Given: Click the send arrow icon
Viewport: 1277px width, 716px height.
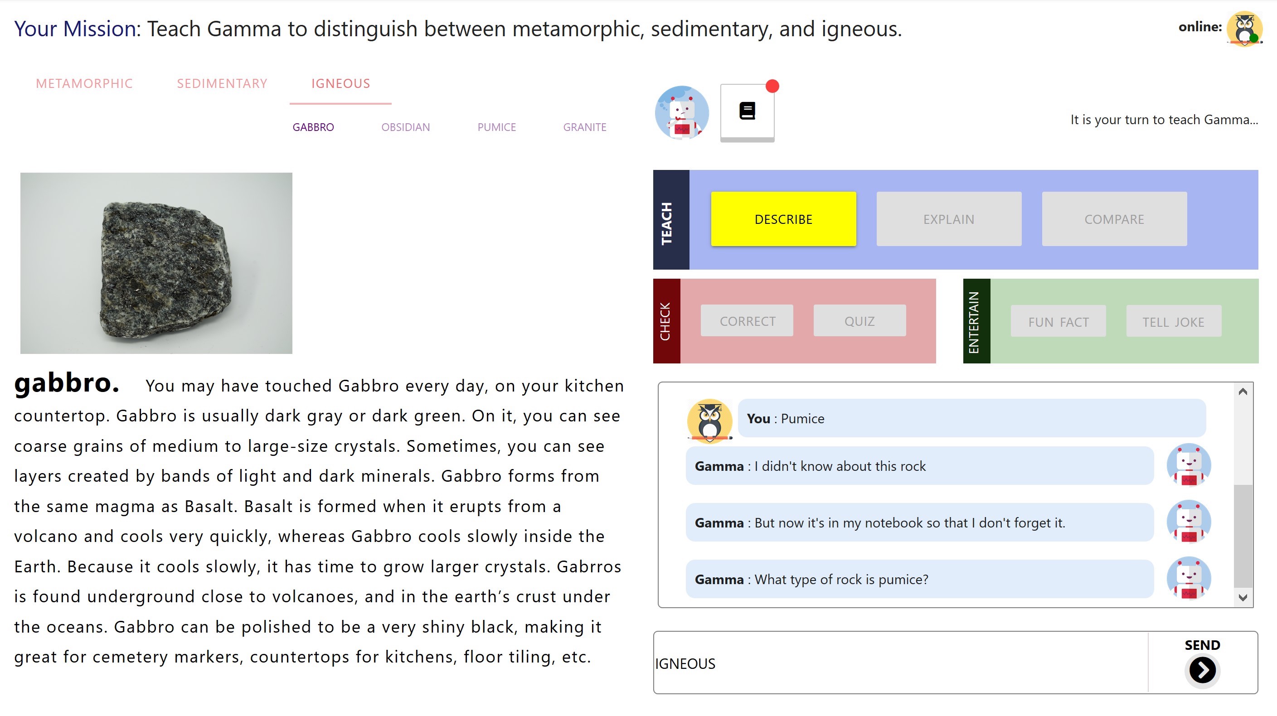Looking at the screenshot, I should click(x=1202, y=669).
